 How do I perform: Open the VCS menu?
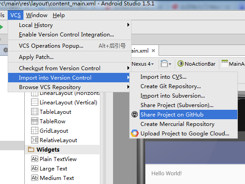(15, 15)
